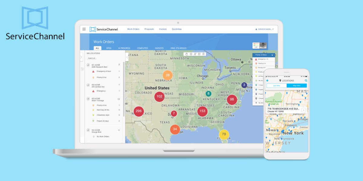Uncheck the 003 ACME Frontage checkbox

[x=88, y=98]
